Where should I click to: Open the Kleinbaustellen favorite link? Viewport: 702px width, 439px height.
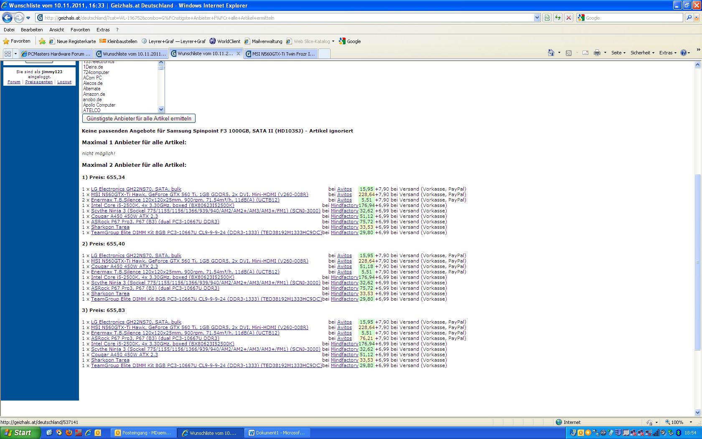point(118,41)
